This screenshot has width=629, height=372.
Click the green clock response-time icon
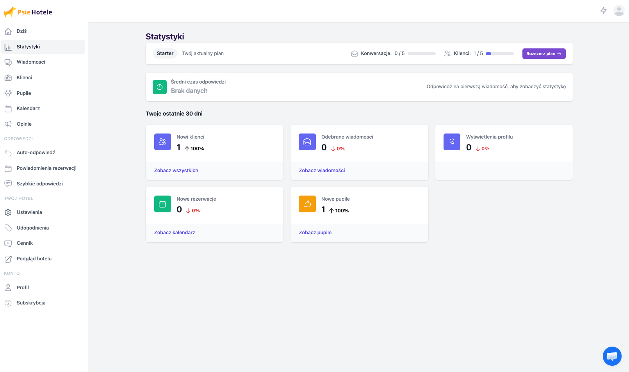tap(160, 87)
